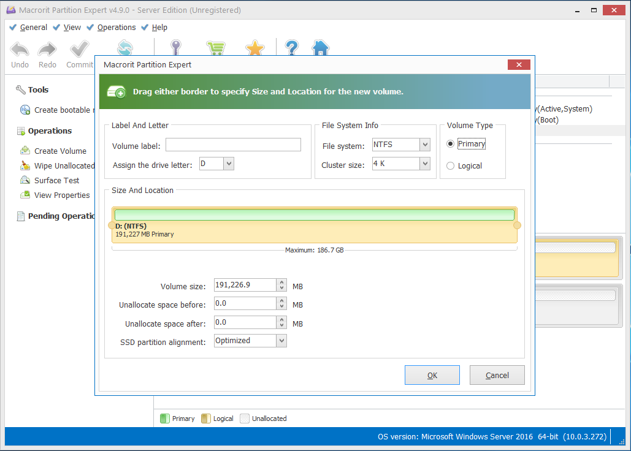Click the Volume size spinner arrows
The height and width of the screenshot is (451, 631).
[x=281, y=285]
